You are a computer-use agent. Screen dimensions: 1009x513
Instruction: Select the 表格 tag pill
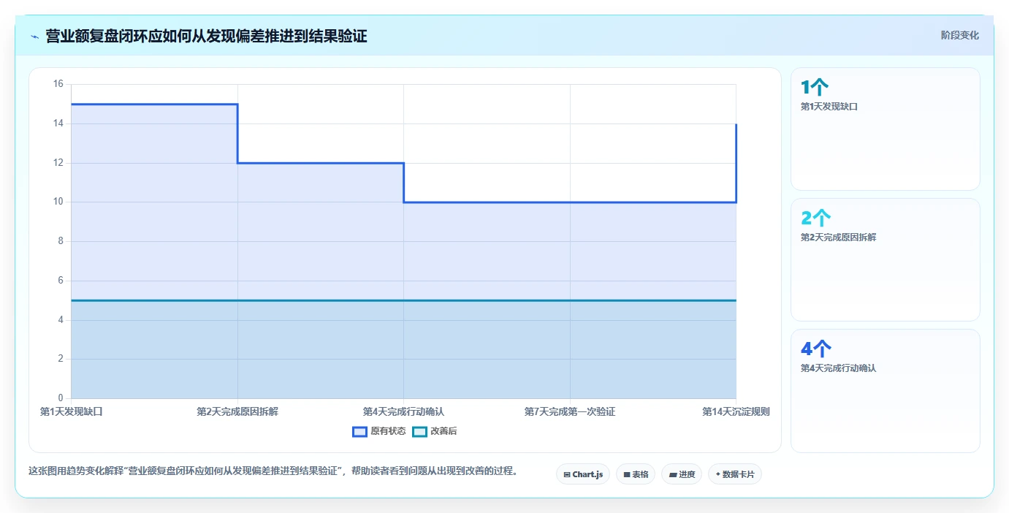(x=636, y=474)
